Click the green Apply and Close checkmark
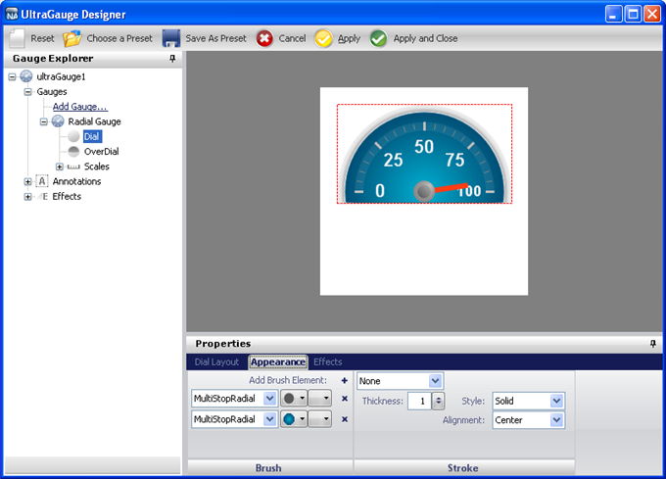The image size is (666, 479). 378,38
